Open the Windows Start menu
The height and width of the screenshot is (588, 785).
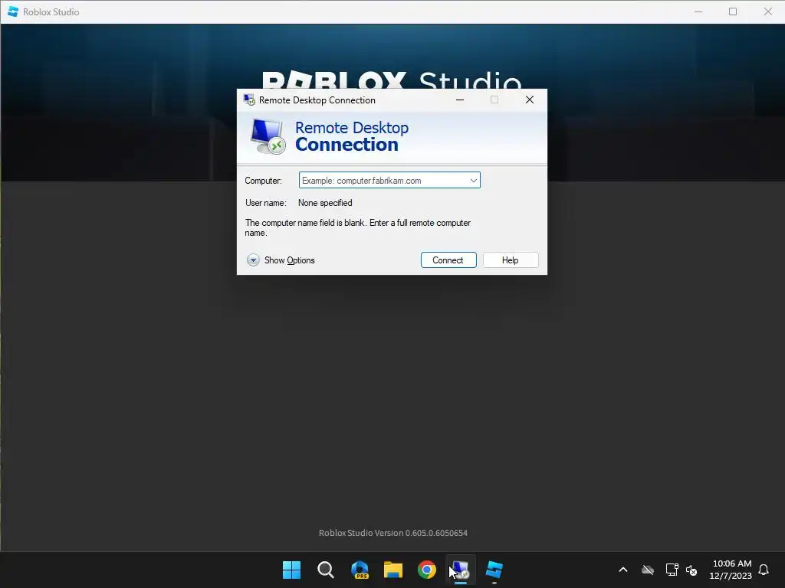tap(291, 570)
